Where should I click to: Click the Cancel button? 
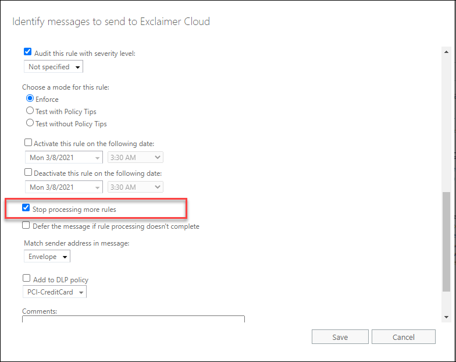[x=403, y=337]
